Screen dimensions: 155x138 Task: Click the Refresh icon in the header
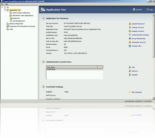(134, 10)
